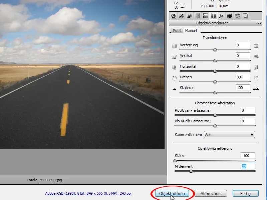Open the Snapshots panel icon
267x200 pixels.
pos(245,16)
